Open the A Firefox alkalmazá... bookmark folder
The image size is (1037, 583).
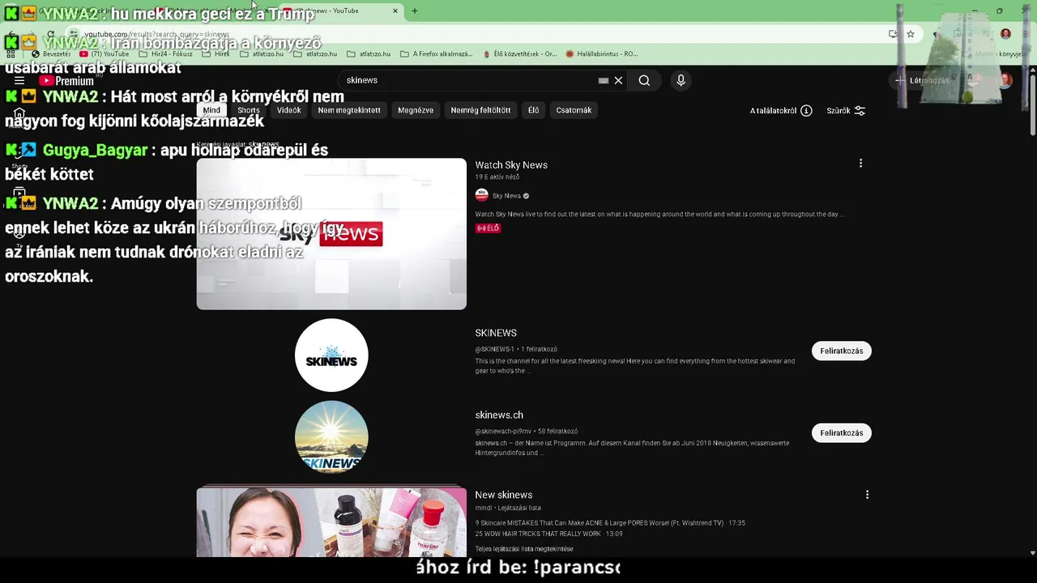coord(437,54)
